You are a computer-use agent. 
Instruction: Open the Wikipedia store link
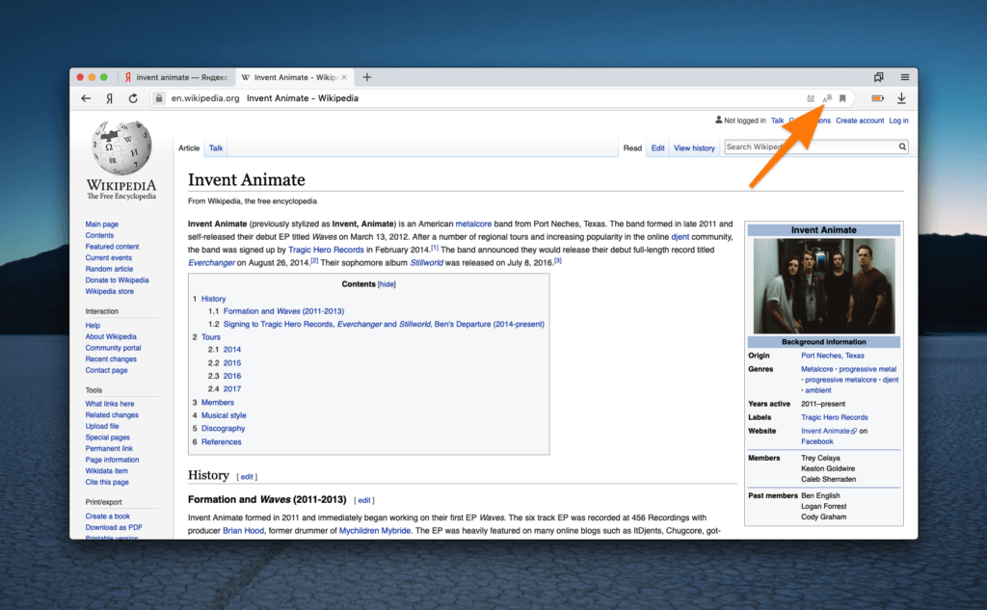(110, 291)
